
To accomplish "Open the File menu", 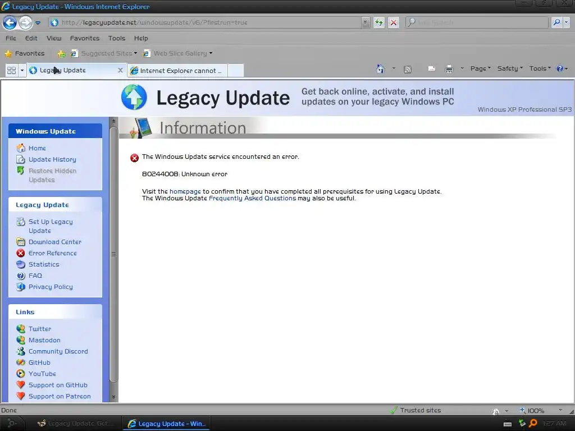I will tap(11, 38).
